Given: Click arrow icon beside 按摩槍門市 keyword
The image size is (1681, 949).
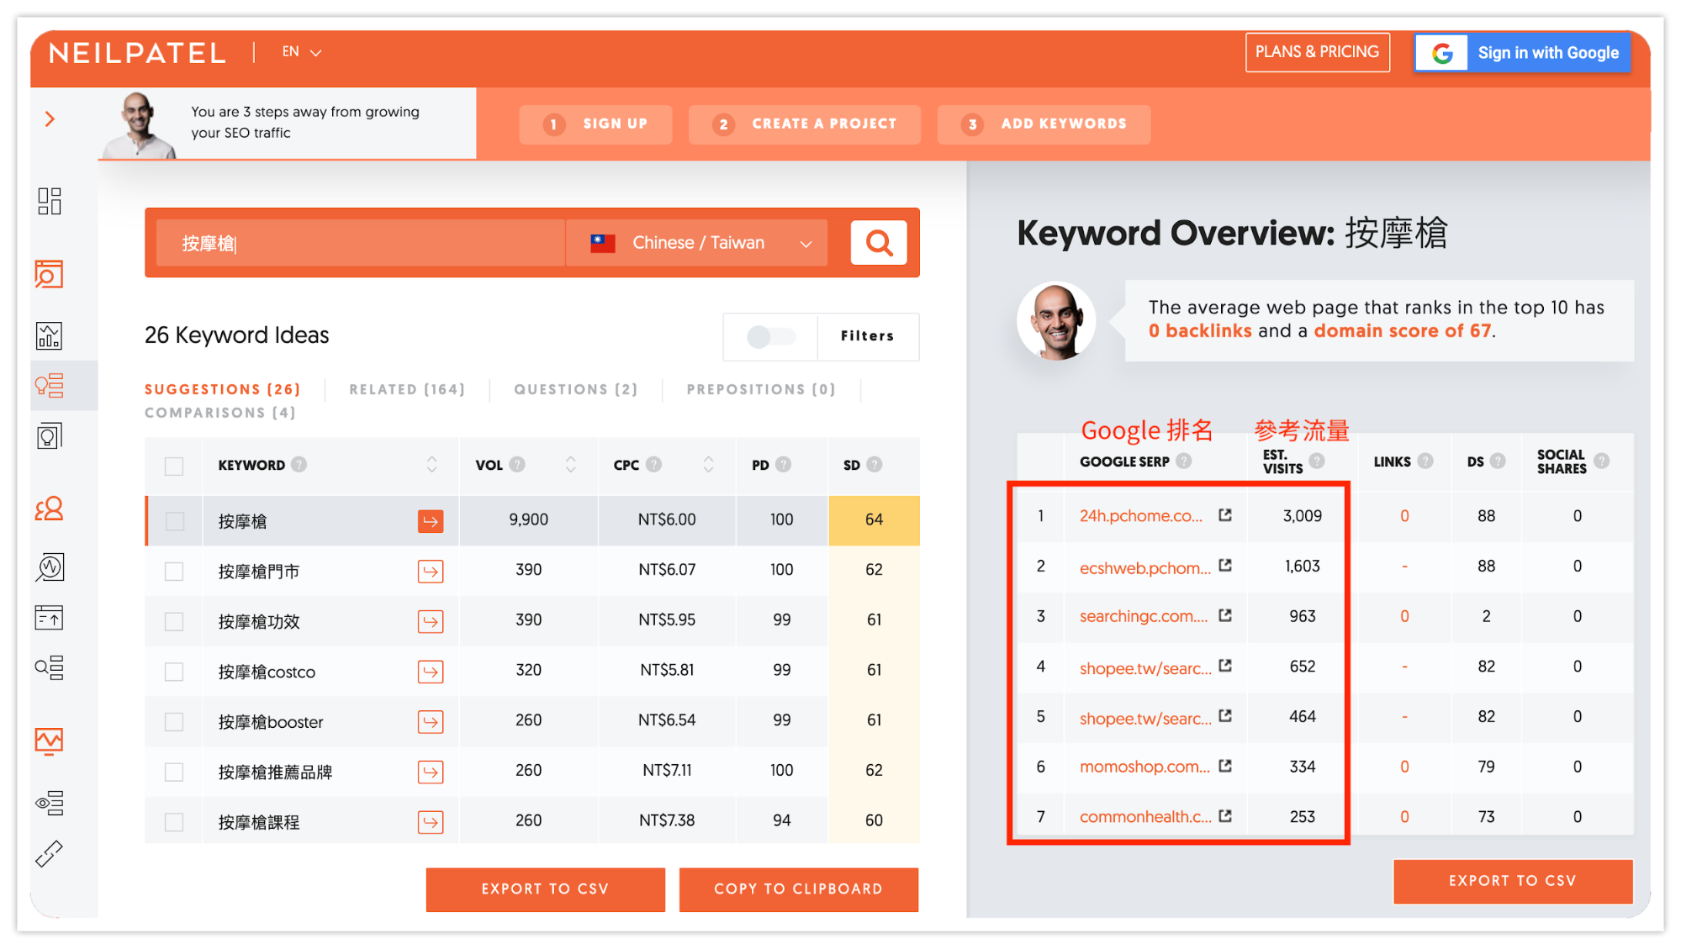Looking at the screenshot, I should coord(431,572).
